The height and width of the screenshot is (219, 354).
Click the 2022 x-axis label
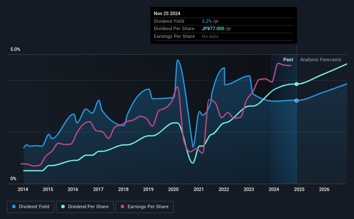coord(224,189)
